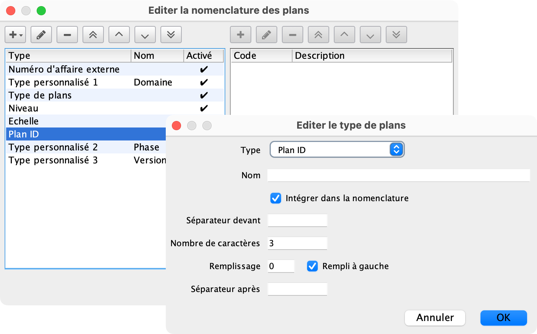Click Activé checkmark for Niveau row
Image resolution: width=537 pixels, height=334 pixels.
point(204,108)
